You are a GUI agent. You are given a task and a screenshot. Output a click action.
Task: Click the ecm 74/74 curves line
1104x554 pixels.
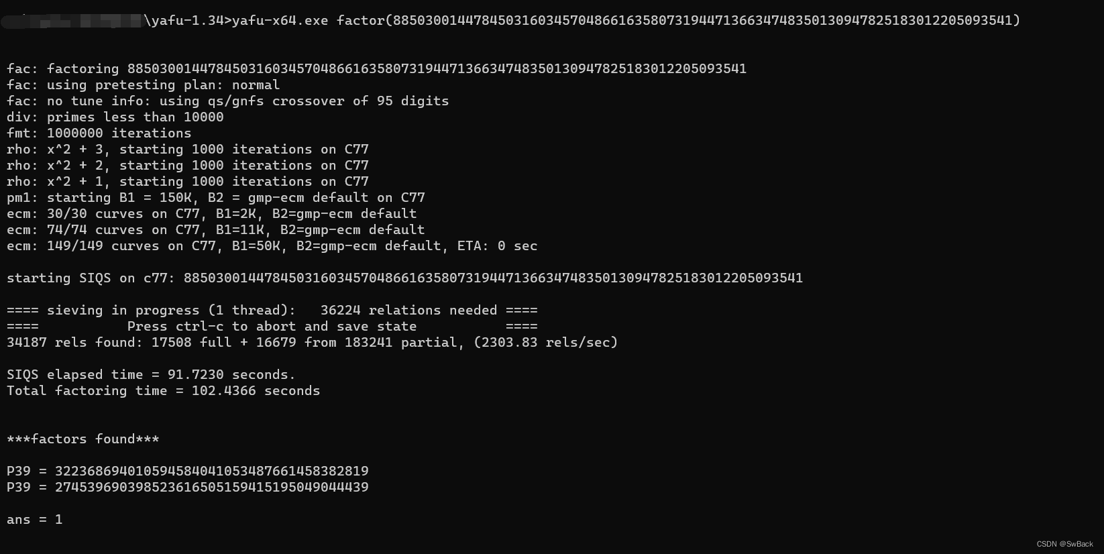tap(215, 230)
